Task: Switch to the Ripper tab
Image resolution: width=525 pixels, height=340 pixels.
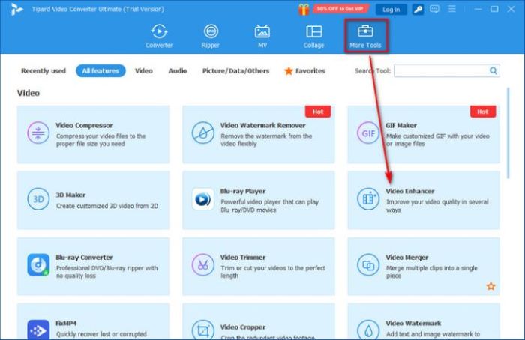Action: (211, 36)
